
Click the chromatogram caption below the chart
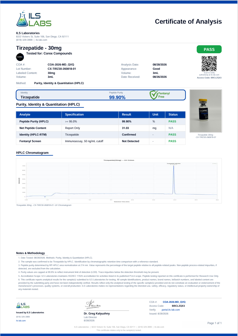click(44, 205)
